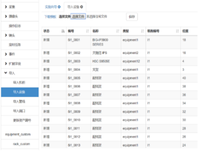
Task: Expand the 事件 sidebar chevron
Action: pyautogui.click(x=6, y=54)
